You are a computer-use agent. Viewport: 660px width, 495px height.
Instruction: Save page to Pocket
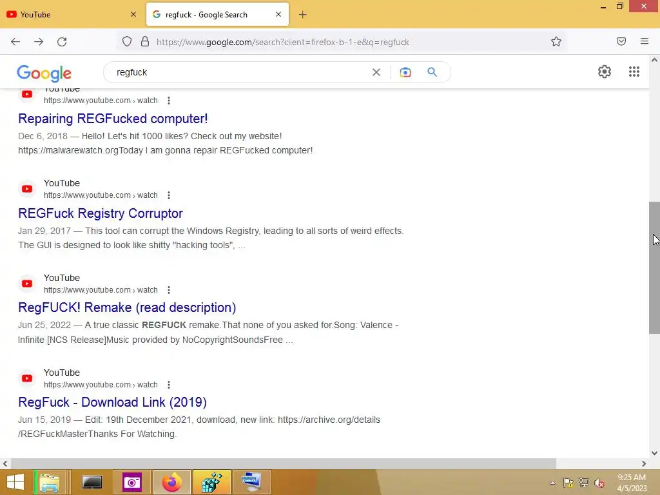tap(621, 41)
